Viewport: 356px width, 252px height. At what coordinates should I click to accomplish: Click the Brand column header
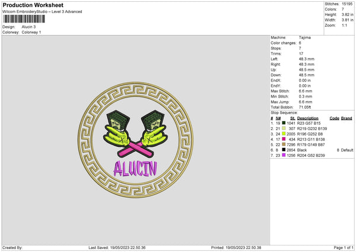347,118
